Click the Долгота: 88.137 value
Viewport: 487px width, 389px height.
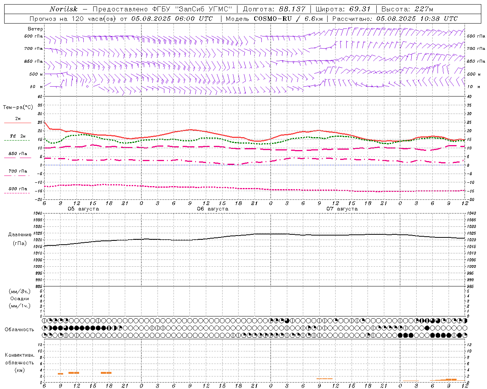coord(274,9)
